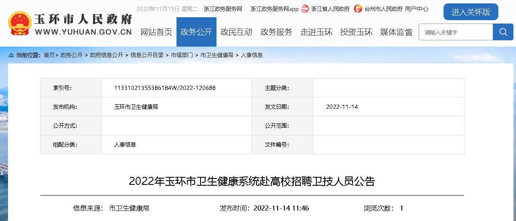
Task: Click the 文件编号 label cell
Action: [x=283, y=145]
